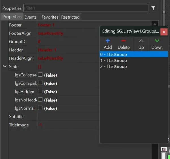The width and height of the screenshot is (170, 159).
Task: Switch to the Restricted tab
Action: pos(70,17)
